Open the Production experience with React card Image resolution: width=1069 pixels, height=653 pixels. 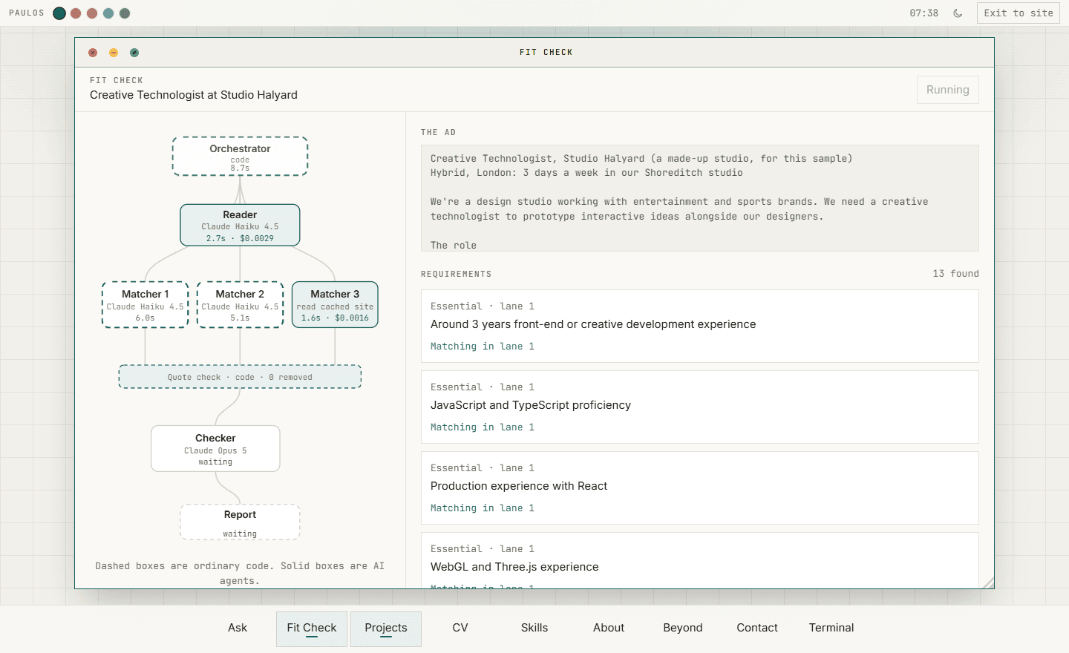point(699,488)
